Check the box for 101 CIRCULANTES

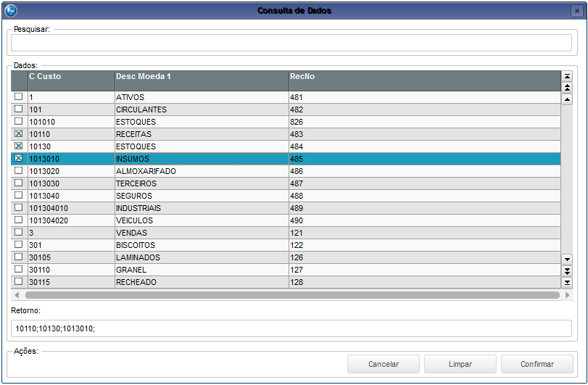pyautogui.click(x=19, y=109)
